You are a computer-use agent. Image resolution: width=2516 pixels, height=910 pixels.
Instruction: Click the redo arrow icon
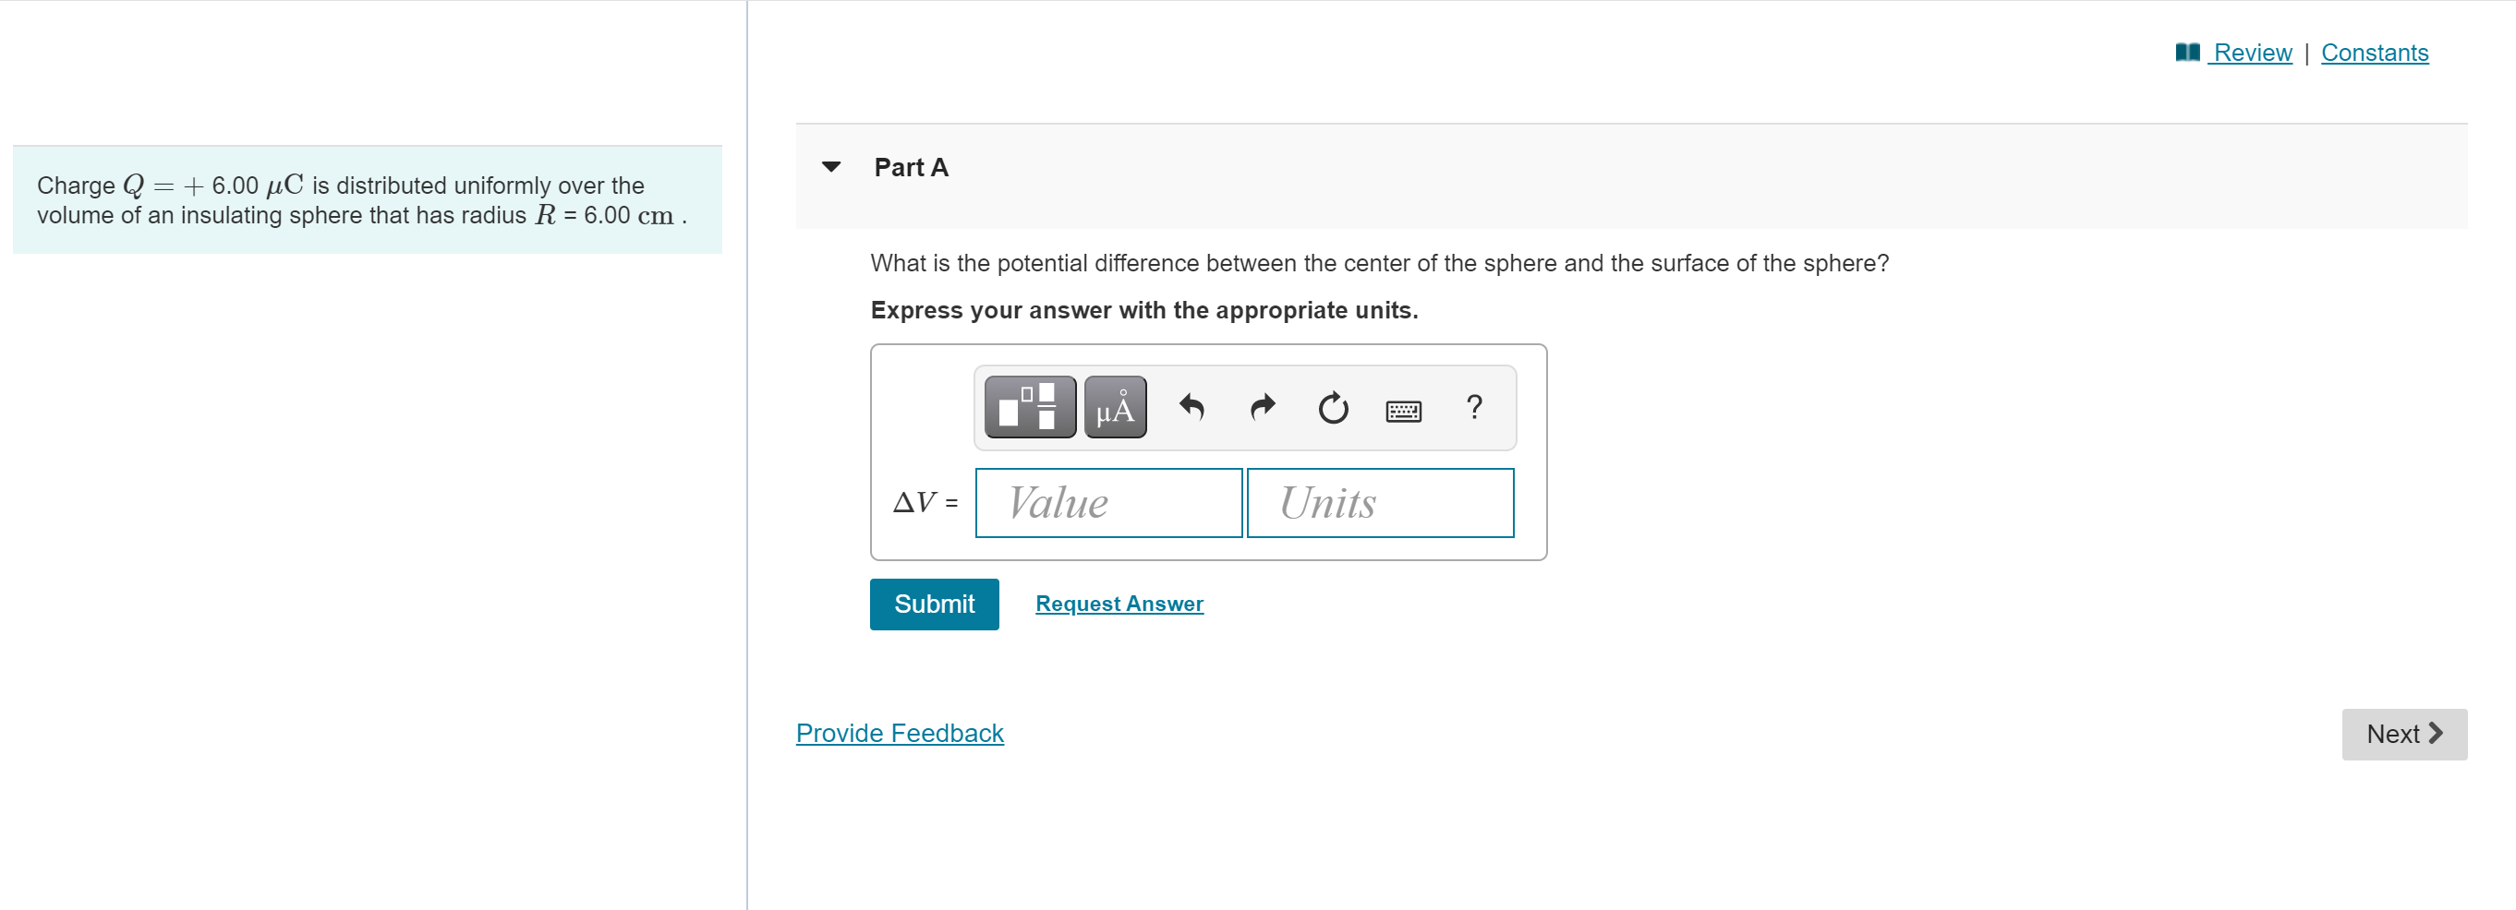tap(1261, 407)
